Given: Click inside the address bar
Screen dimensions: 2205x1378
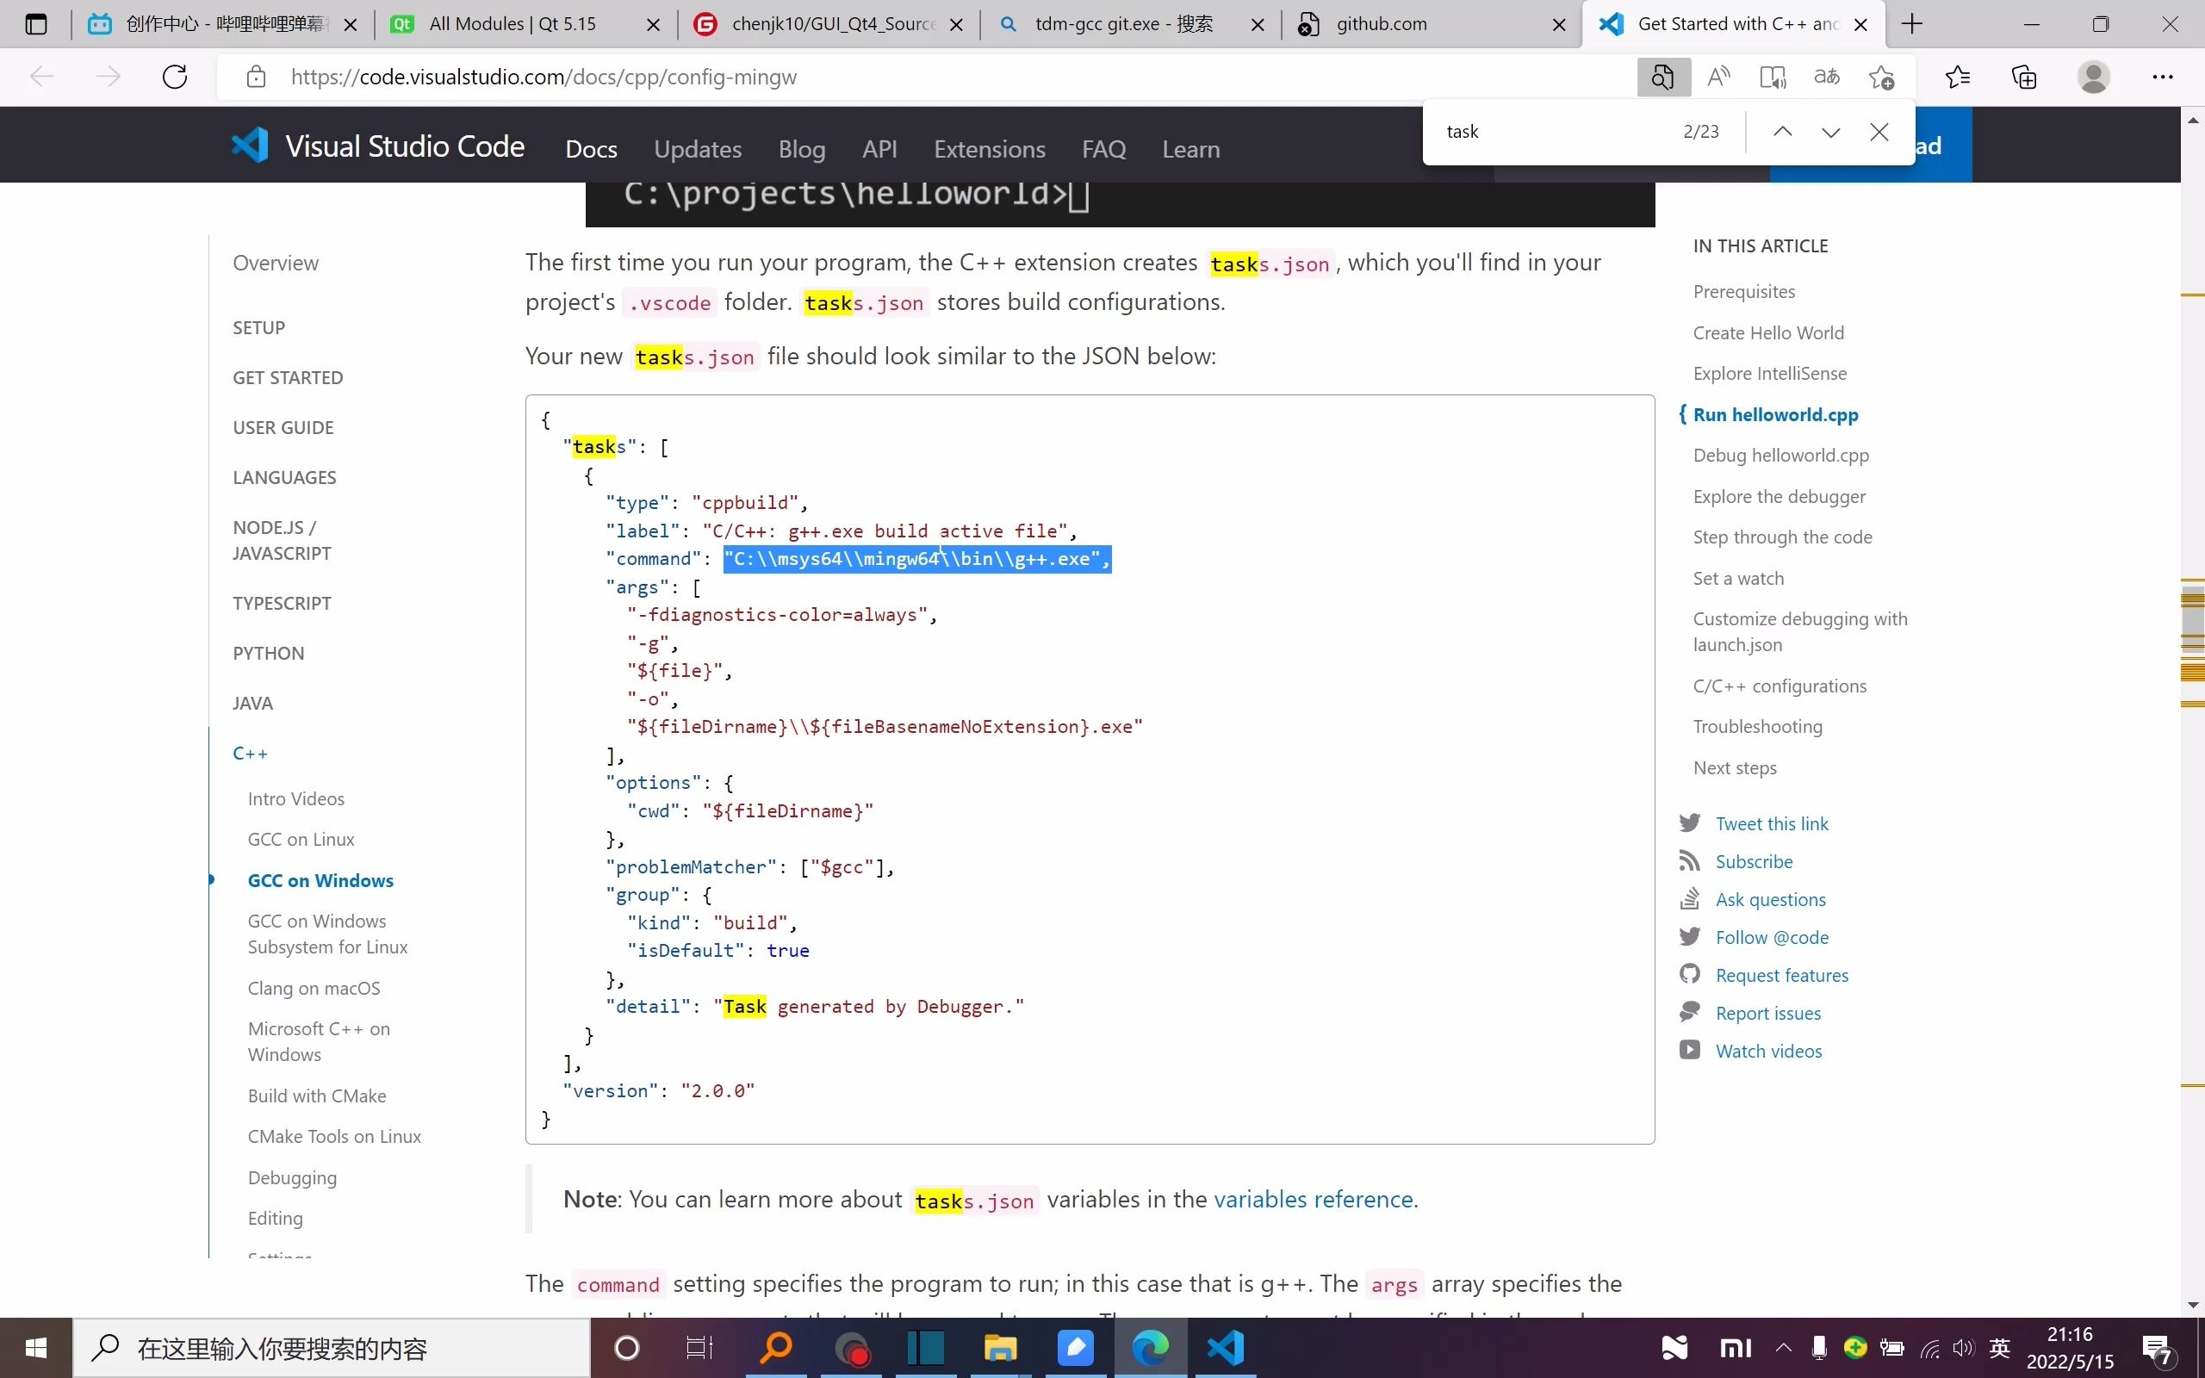Looking at the screenshot, I should click(547, 77).
